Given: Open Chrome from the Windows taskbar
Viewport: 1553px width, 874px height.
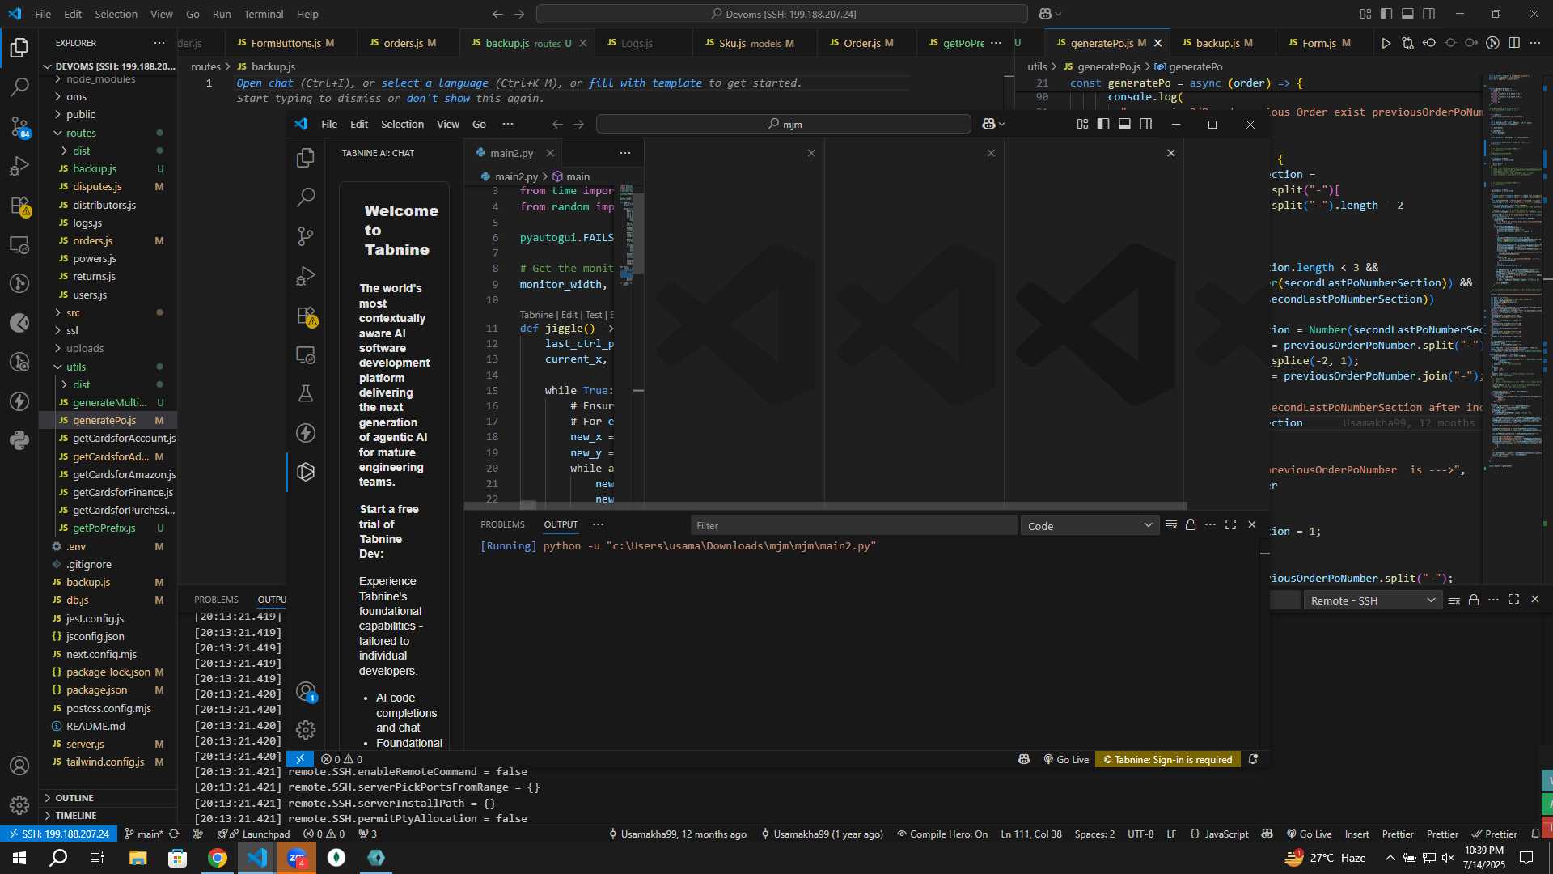Looking at the screenshot, I should point(217,858).
